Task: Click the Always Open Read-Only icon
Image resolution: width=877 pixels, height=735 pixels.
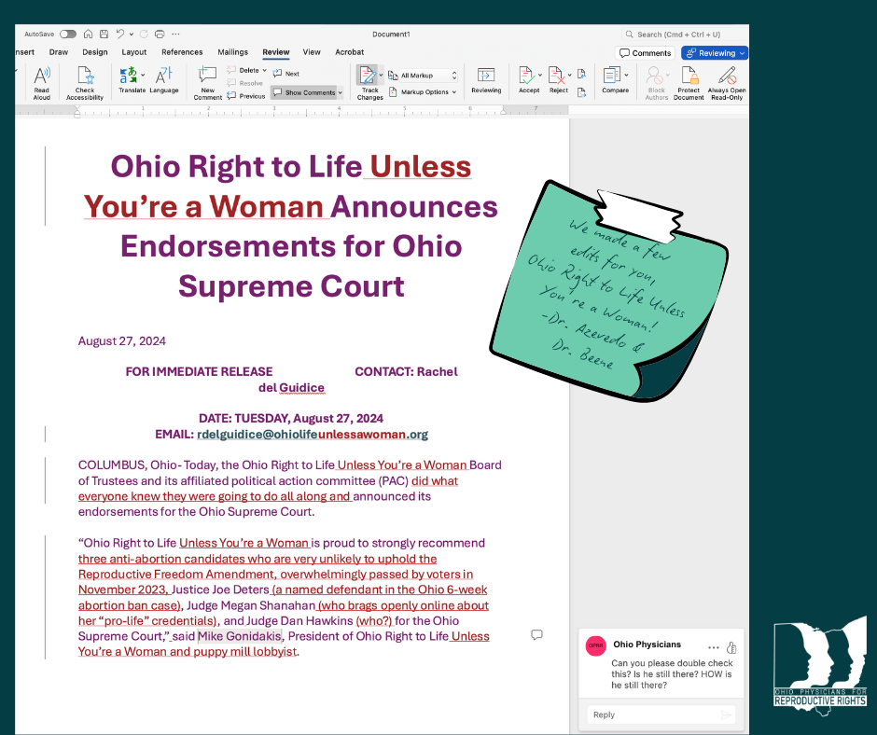Action: coord(727,75)
